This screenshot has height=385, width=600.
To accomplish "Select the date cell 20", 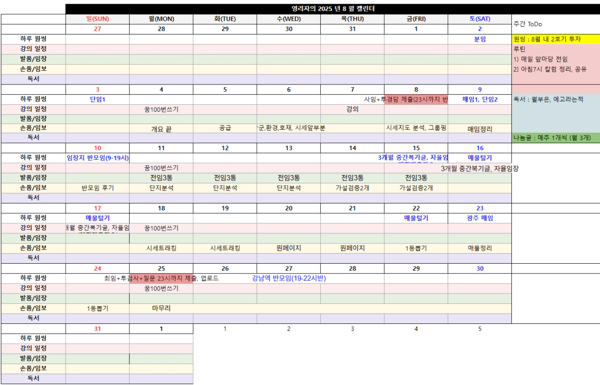I will tap(289, 208).
